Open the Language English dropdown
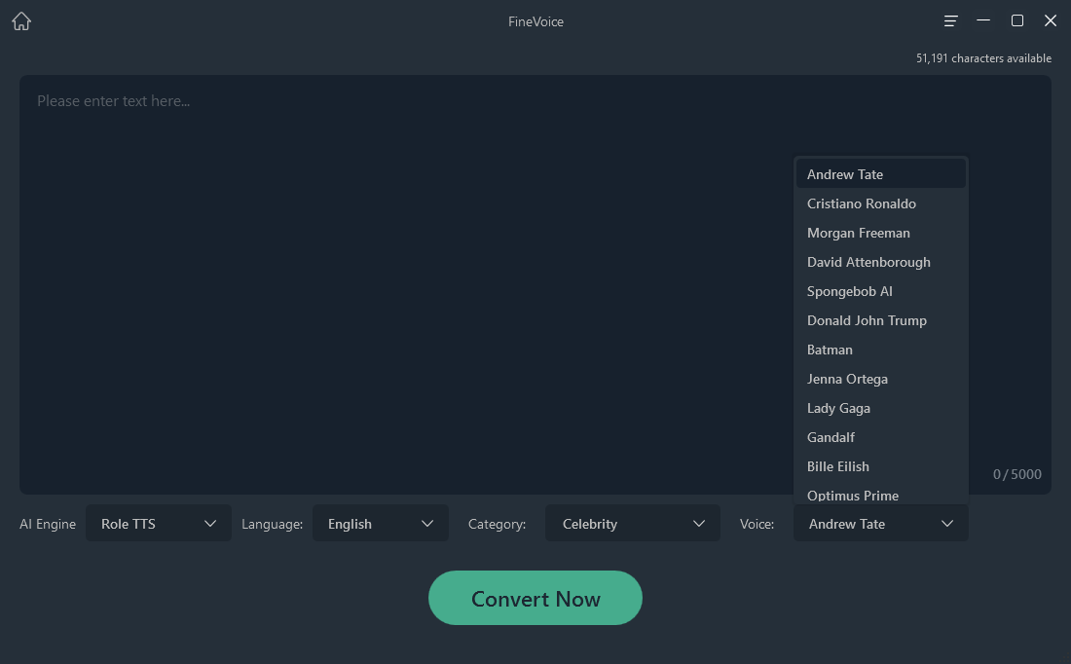This screenshot has height=664, width=1071. click(381, 523)
